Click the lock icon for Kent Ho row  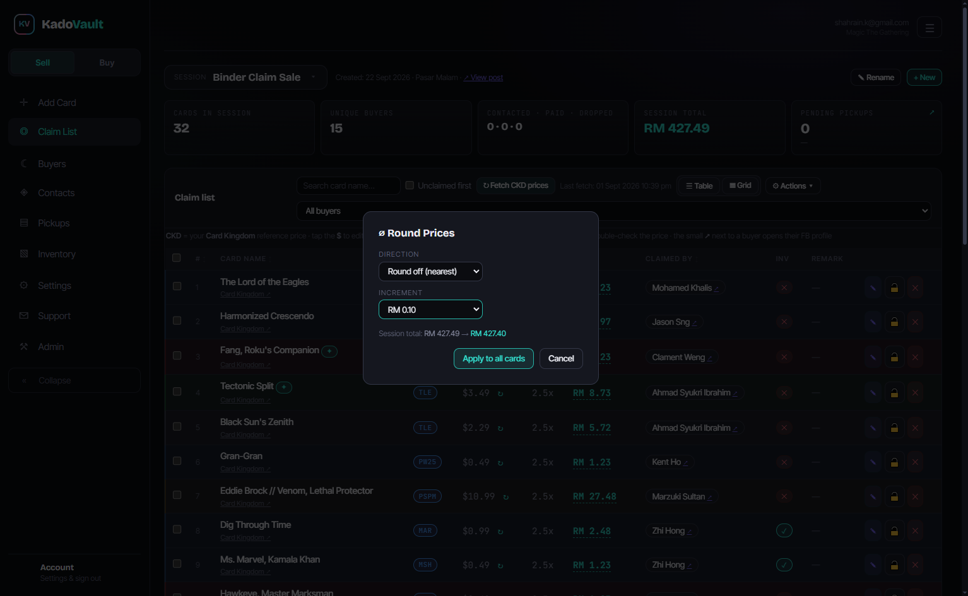[894, 462]
